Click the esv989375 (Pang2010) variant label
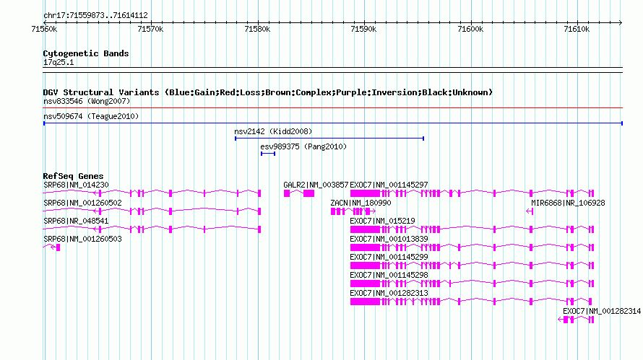Viewport: 643px width, 360px height. pos(303,146)
